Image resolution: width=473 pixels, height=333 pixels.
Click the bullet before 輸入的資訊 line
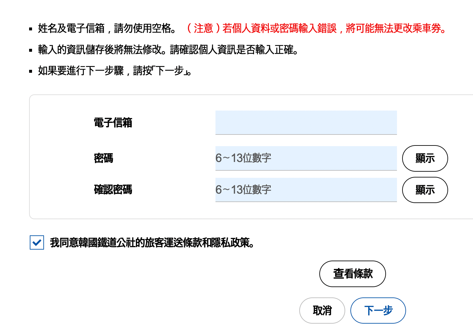tap(31, 50)
